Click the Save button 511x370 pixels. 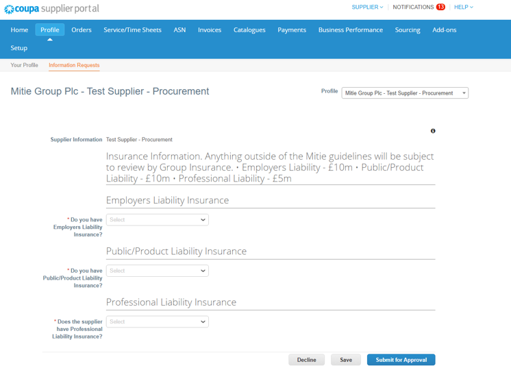click(346, 360)
